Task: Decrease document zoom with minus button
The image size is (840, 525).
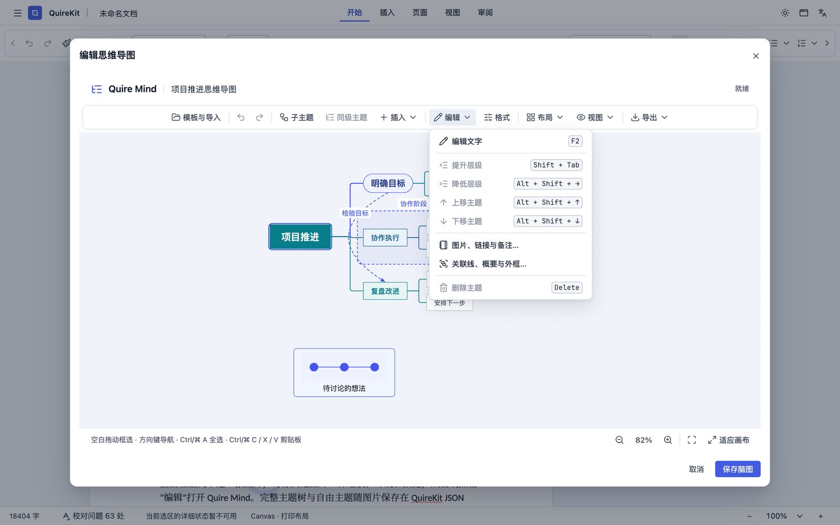Action: click(749, 516)
